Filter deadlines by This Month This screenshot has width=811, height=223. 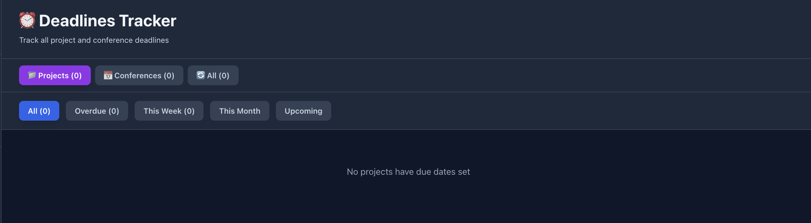pyautogui.click(x=239, y=111)
